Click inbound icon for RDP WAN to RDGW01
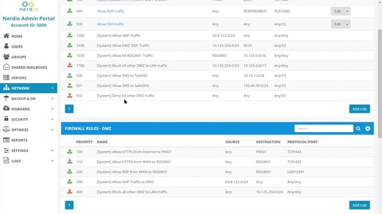The image size is (382, 214). click(70, 171)
